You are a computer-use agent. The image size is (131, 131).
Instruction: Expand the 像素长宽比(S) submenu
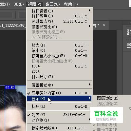point(60,27)
